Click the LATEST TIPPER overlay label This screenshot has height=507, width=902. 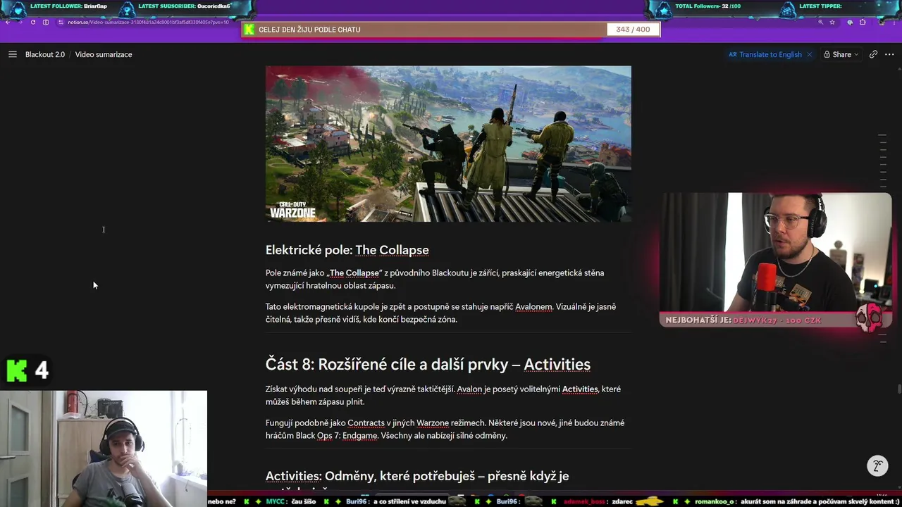click(820, 7)
